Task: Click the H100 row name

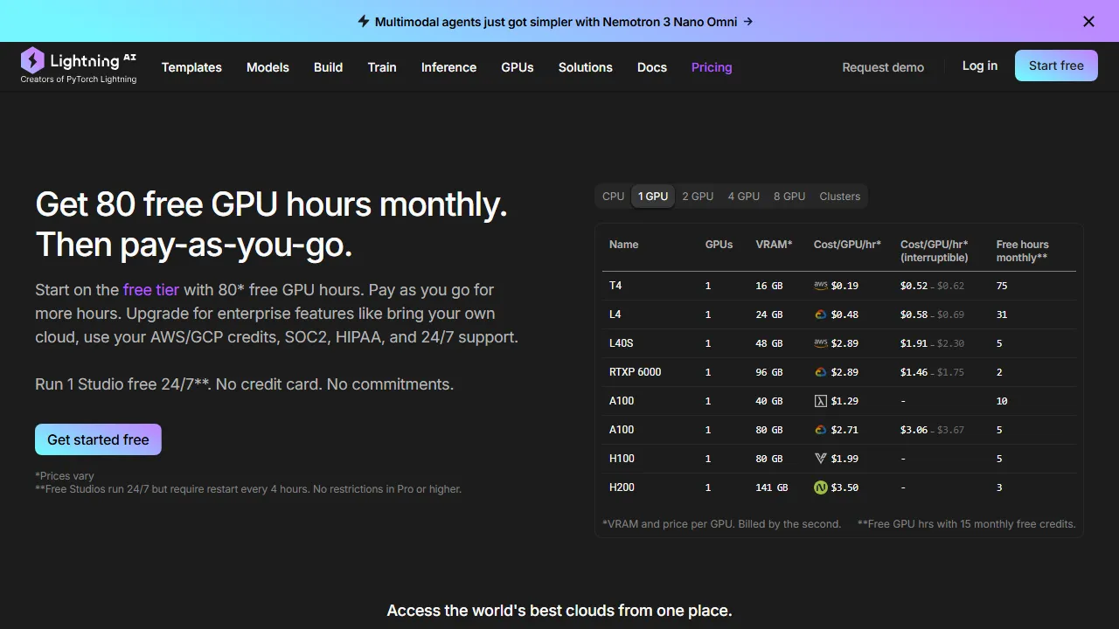Action: [x=622, y=459]
